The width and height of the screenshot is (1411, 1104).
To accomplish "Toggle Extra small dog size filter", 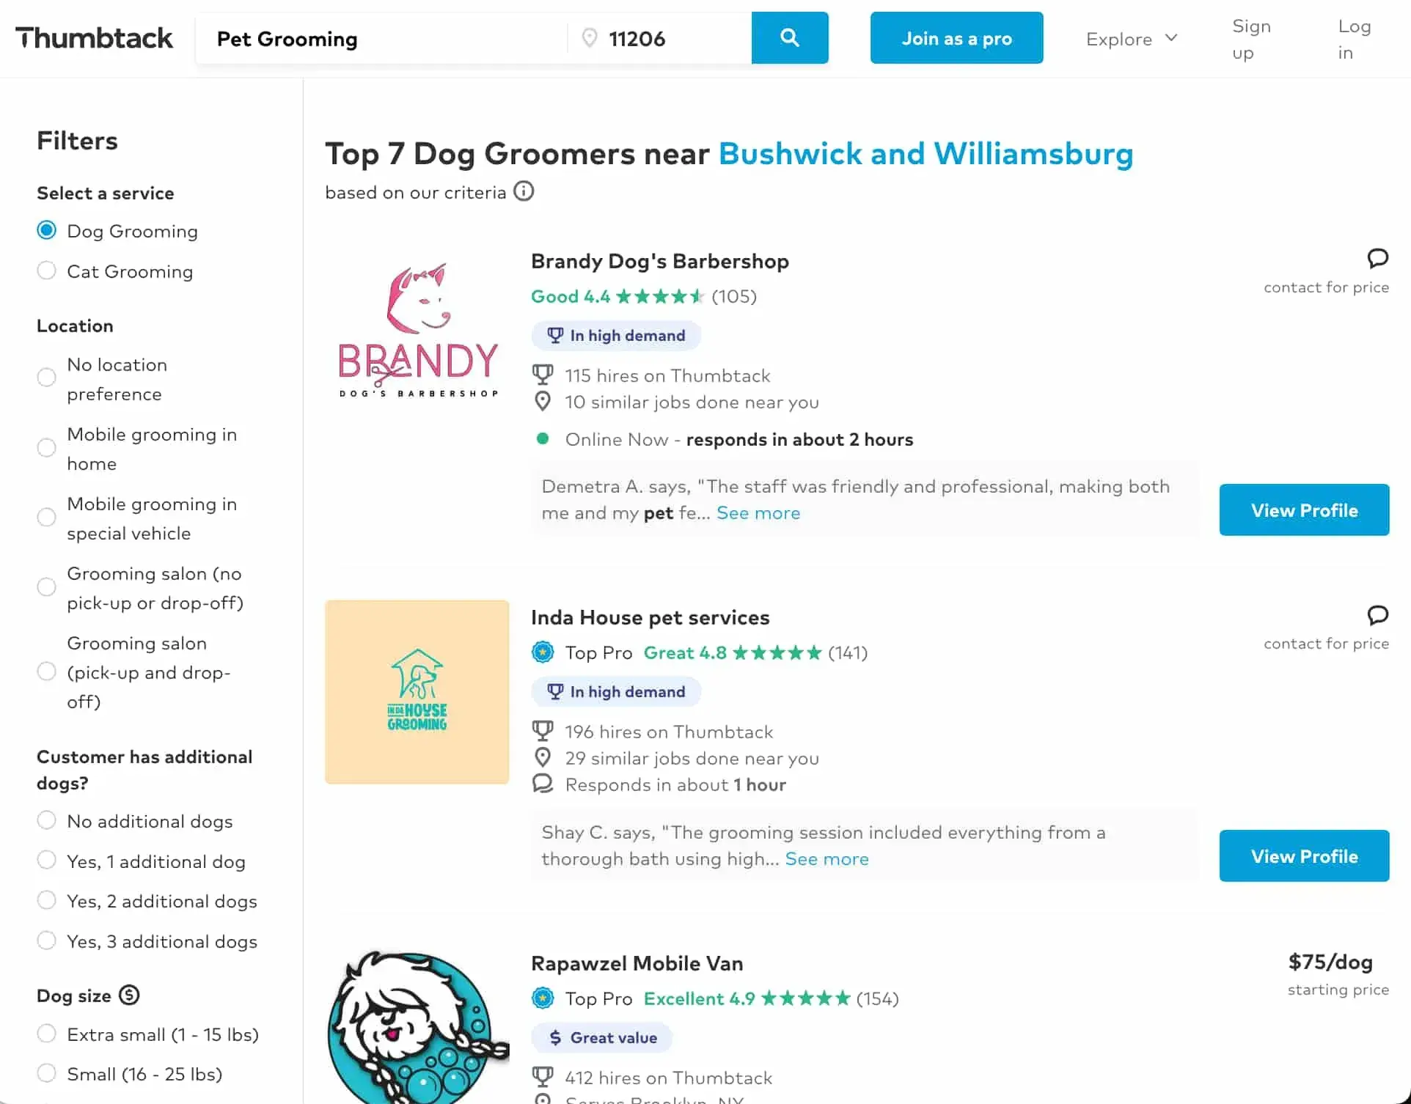I will coord(45,1034).
